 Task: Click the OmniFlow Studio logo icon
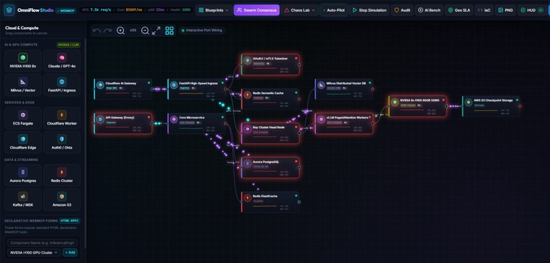[x=9, y=10]
